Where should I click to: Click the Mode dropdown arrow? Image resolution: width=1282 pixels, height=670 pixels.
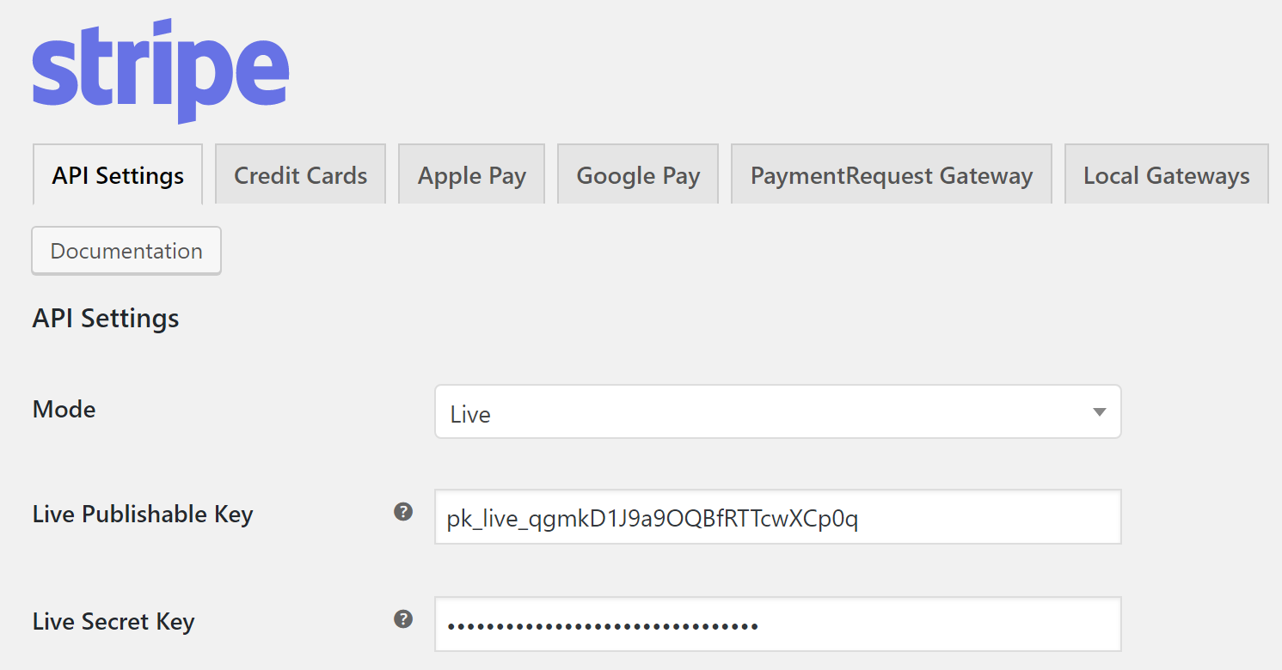(1099, 412)
